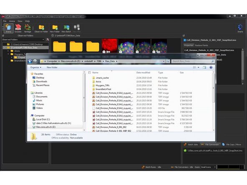This screenshot has width=247, height=185.
Task: Expand the Arivis folder in Imaris tree
Action: pos(8,51)
